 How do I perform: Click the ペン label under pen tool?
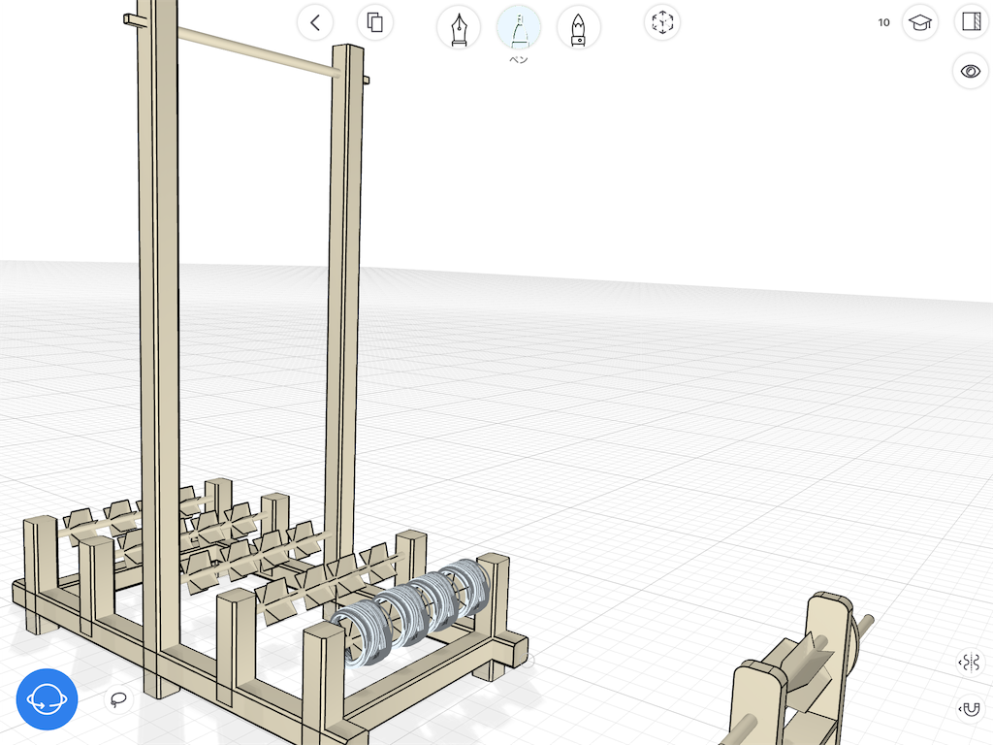[x=519, y=59]
